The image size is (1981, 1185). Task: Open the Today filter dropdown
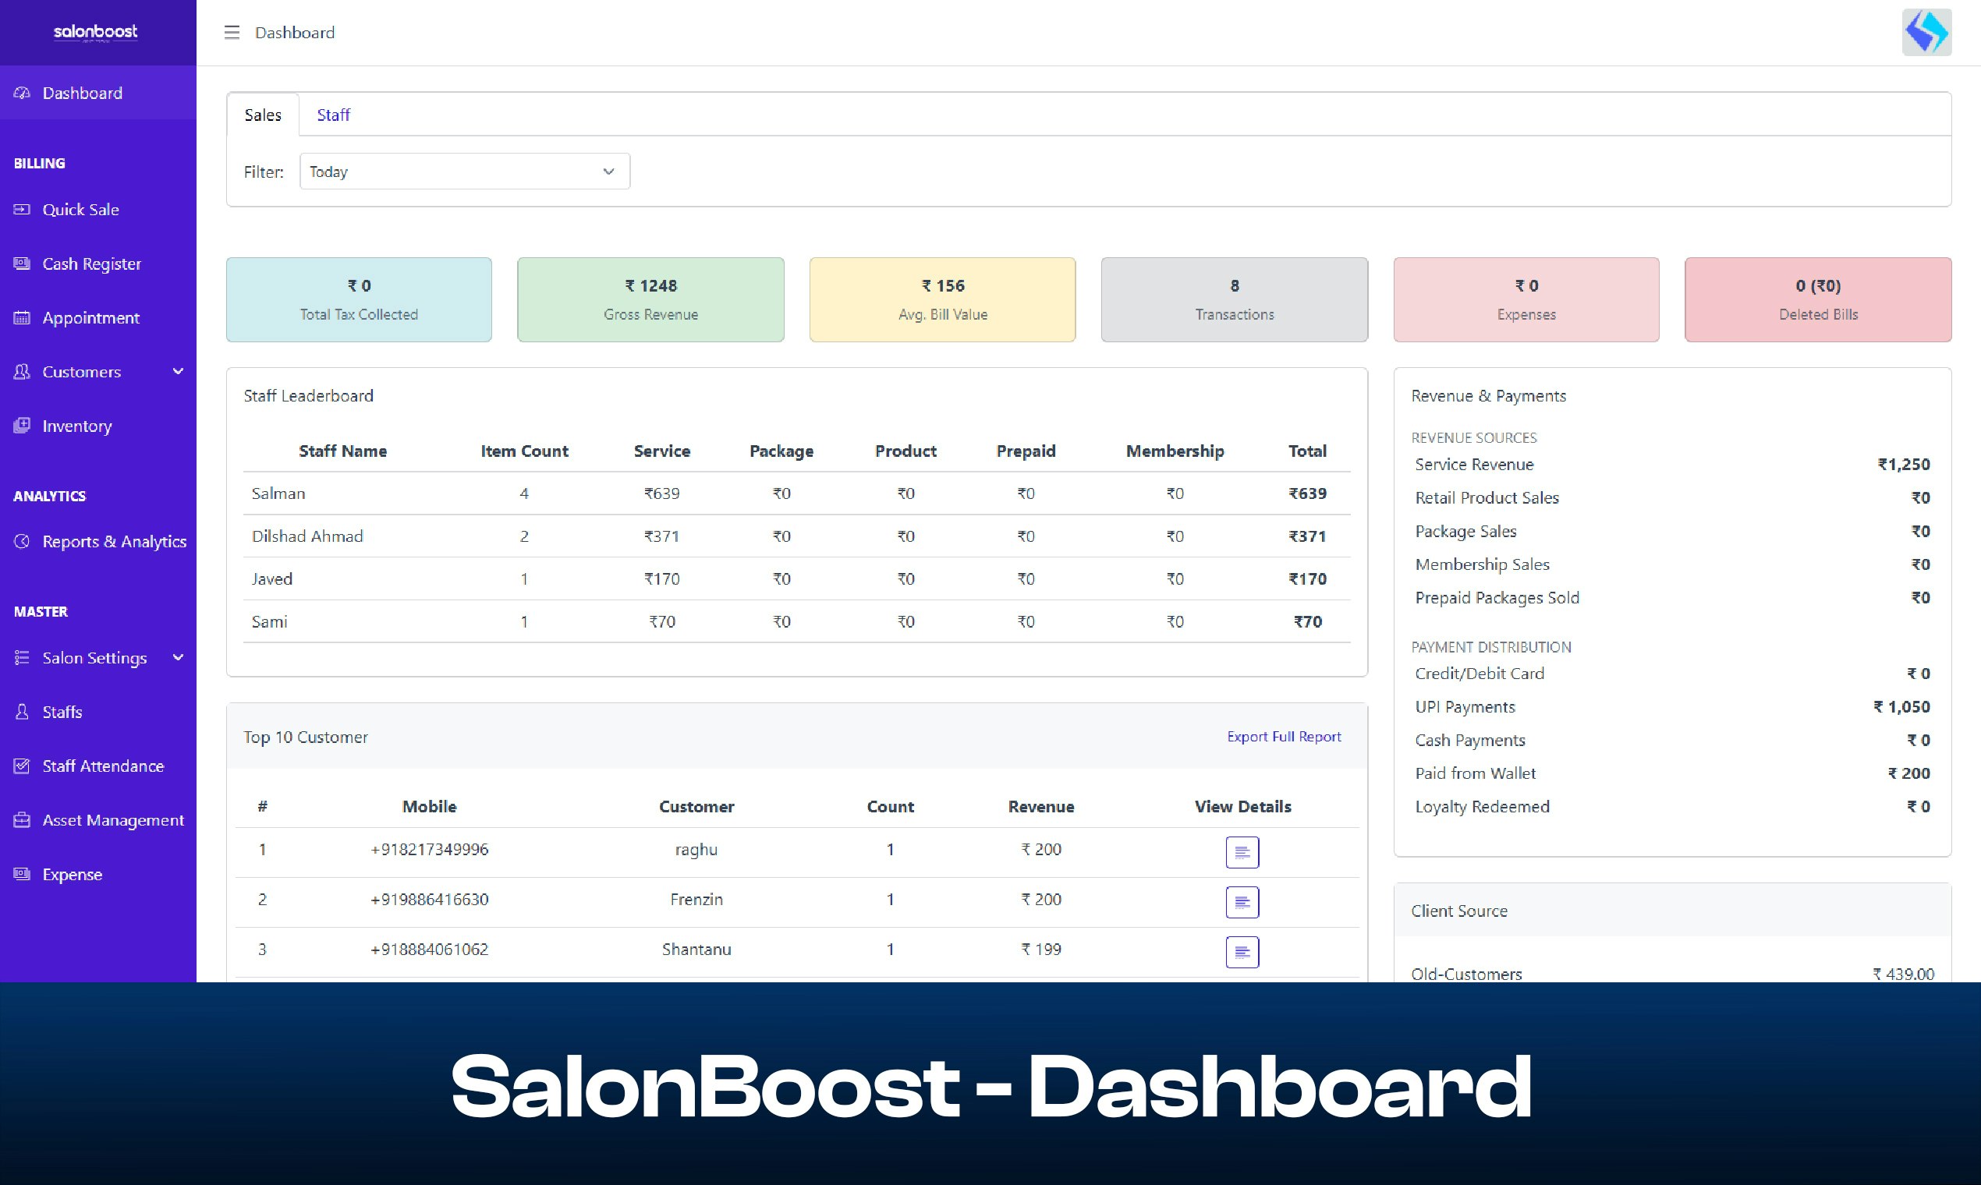pyautogui.click(x=464, y=171)
